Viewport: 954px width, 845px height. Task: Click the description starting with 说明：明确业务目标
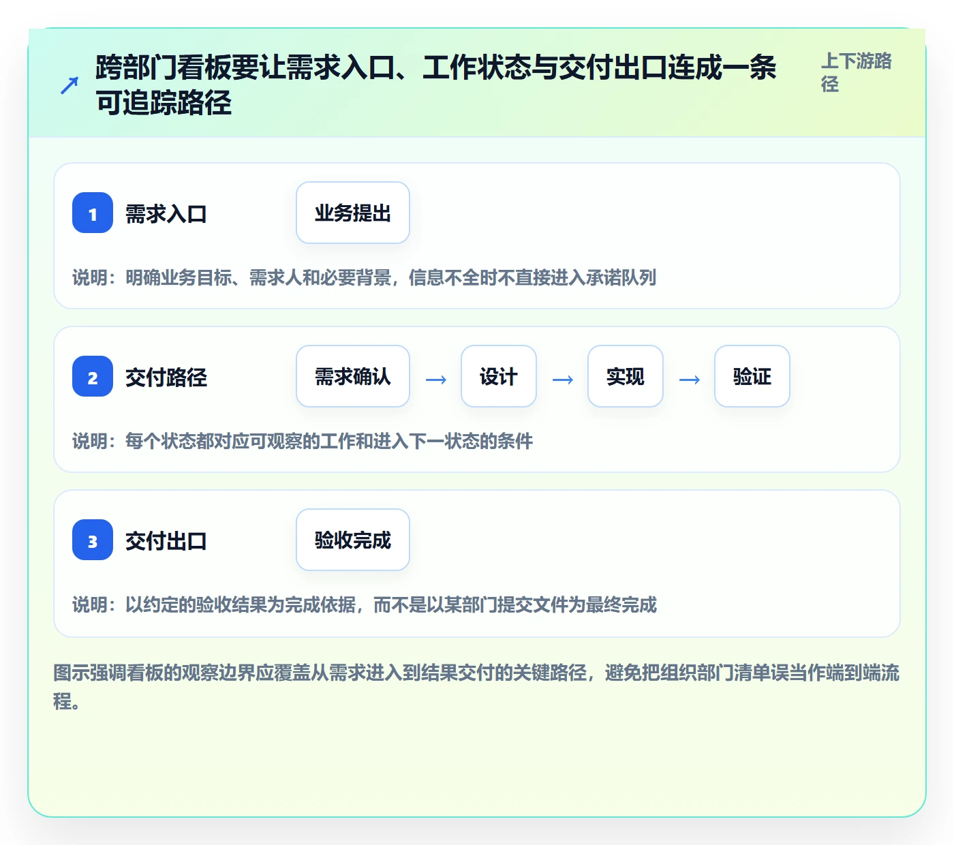(x=365, y=277)
